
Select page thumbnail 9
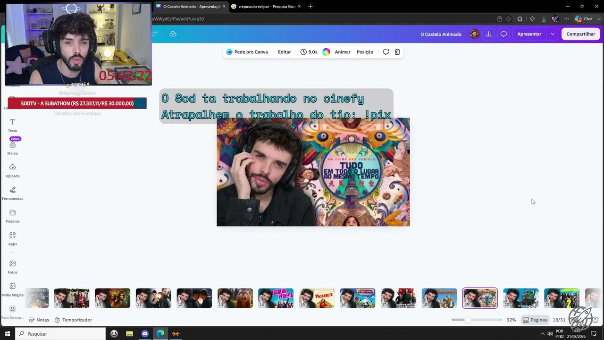pyautogui.click(x=72, y=298)
